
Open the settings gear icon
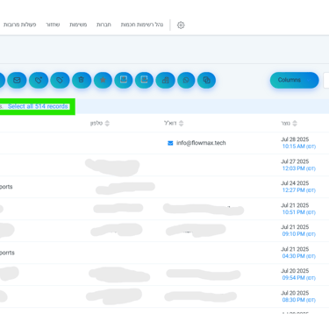pos(181,25)
